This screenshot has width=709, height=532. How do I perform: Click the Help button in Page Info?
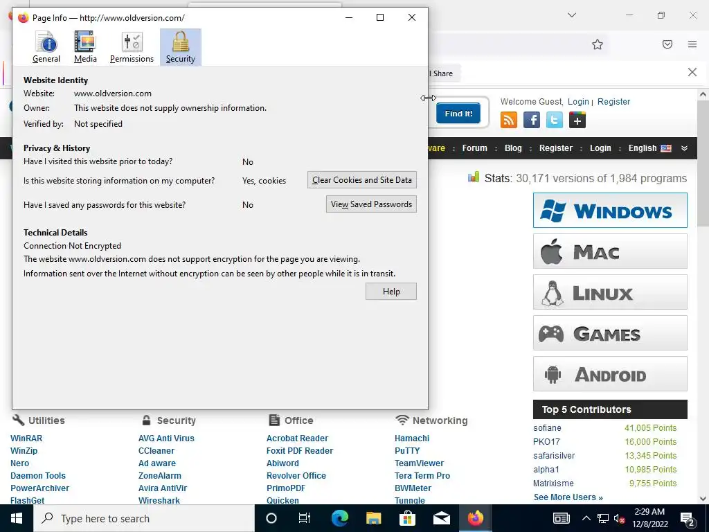(x=391, y=292)
